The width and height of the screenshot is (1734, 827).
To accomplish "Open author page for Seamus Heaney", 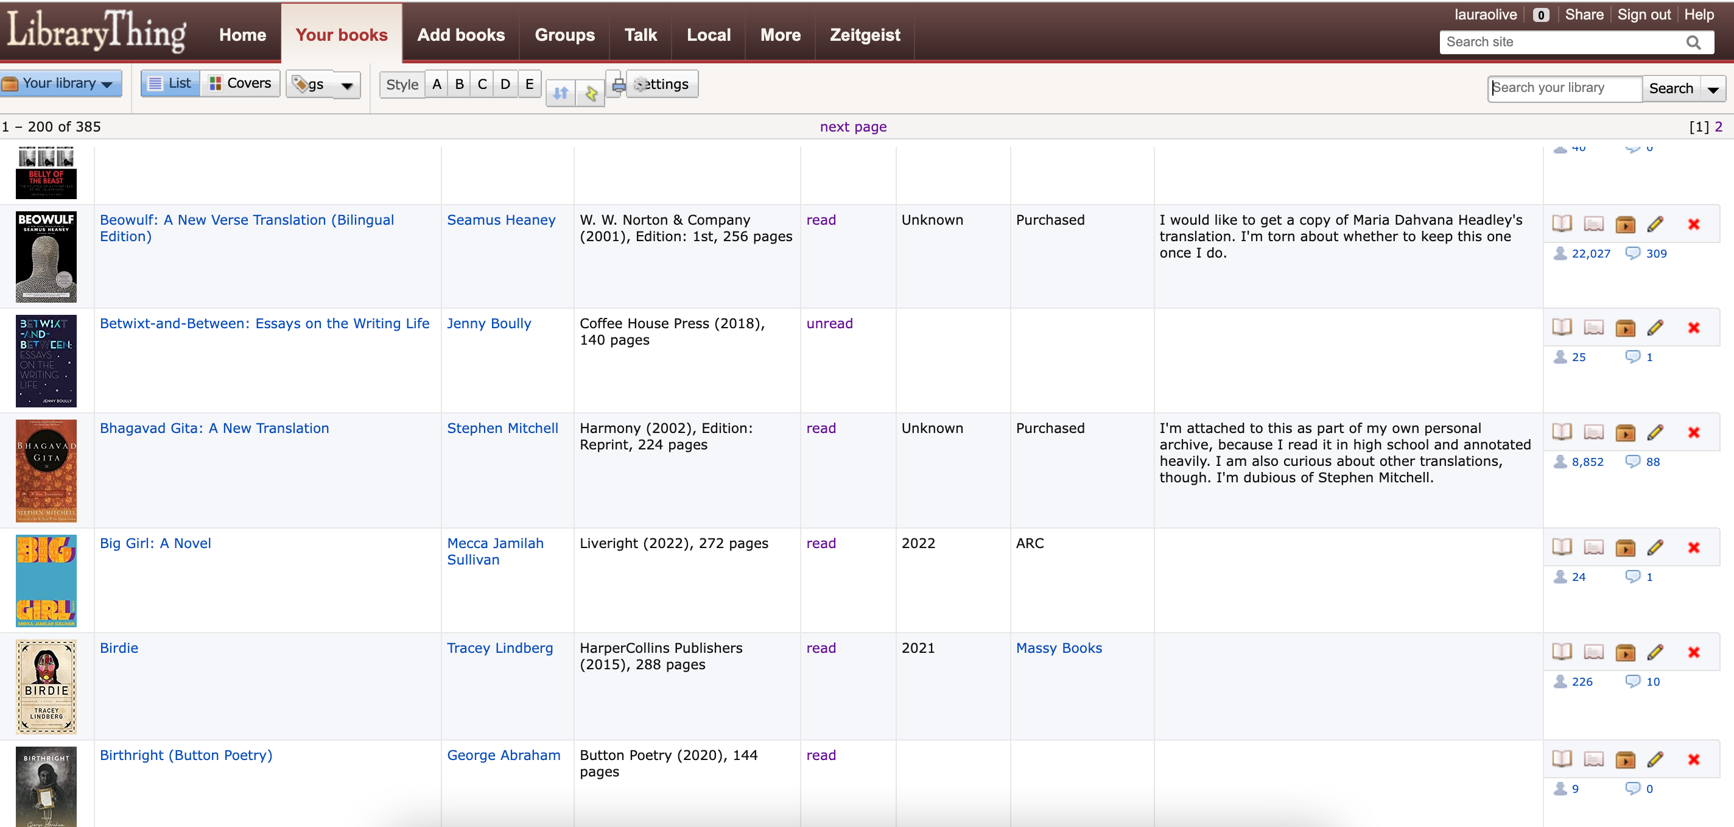I will pyautogui.click(x=501, y=220).
